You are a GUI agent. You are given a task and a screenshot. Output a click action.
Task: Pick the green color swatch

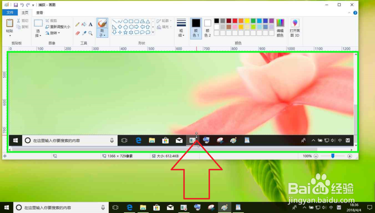[x=253, y=21]
